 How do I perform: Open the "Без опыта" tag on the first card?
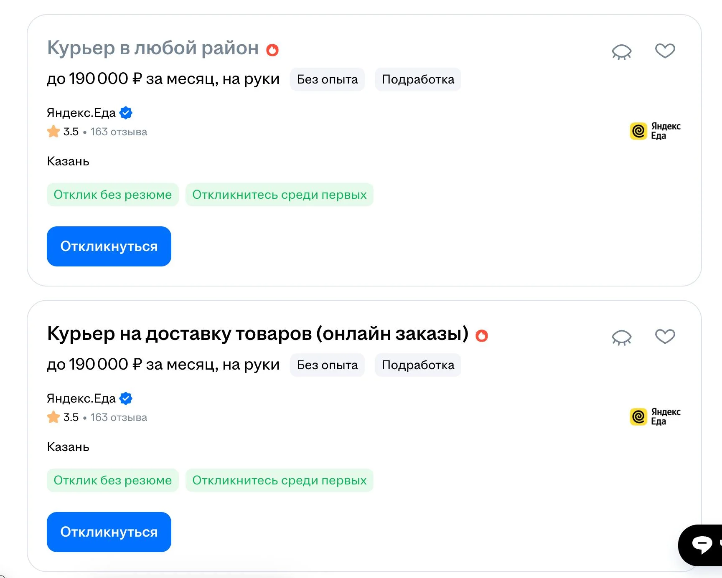coord(327,79)
